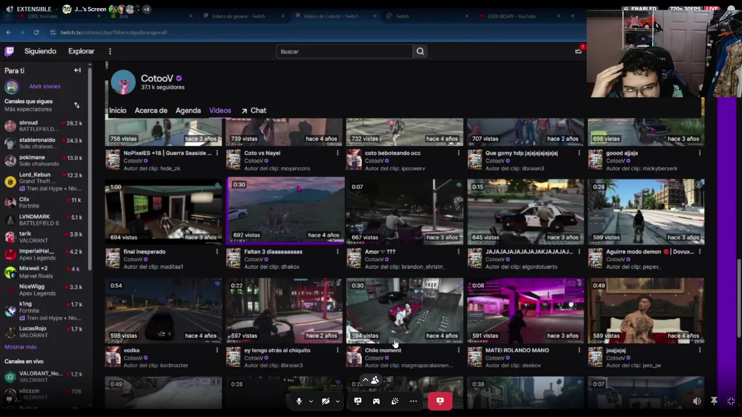The width and height of the screenshot is (742, 417).
Task: Sort followed channels arrows icon
Action: pyautogui.click(x=77, y=105)
